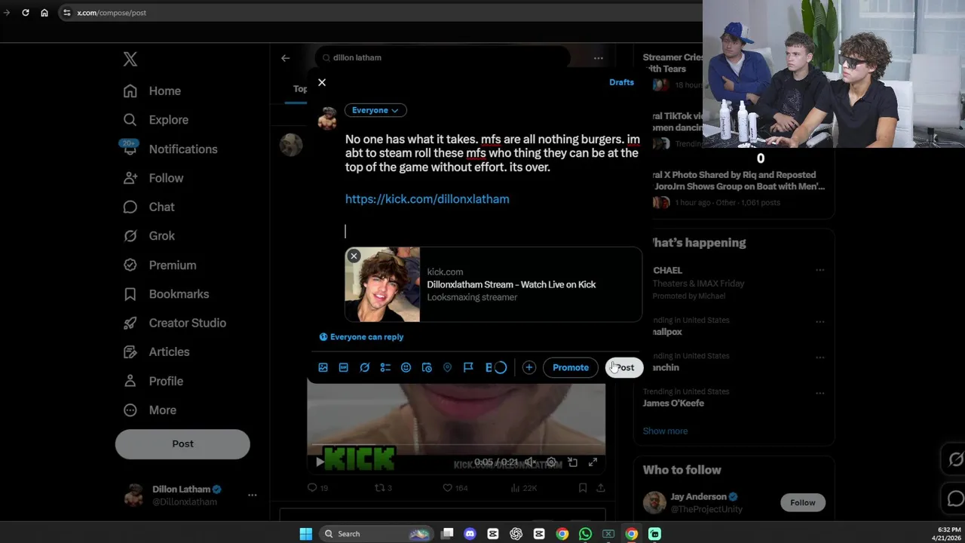Add a poll with the poll icon
The height and width of the screenshot is (543, 965).
(385, 367)
